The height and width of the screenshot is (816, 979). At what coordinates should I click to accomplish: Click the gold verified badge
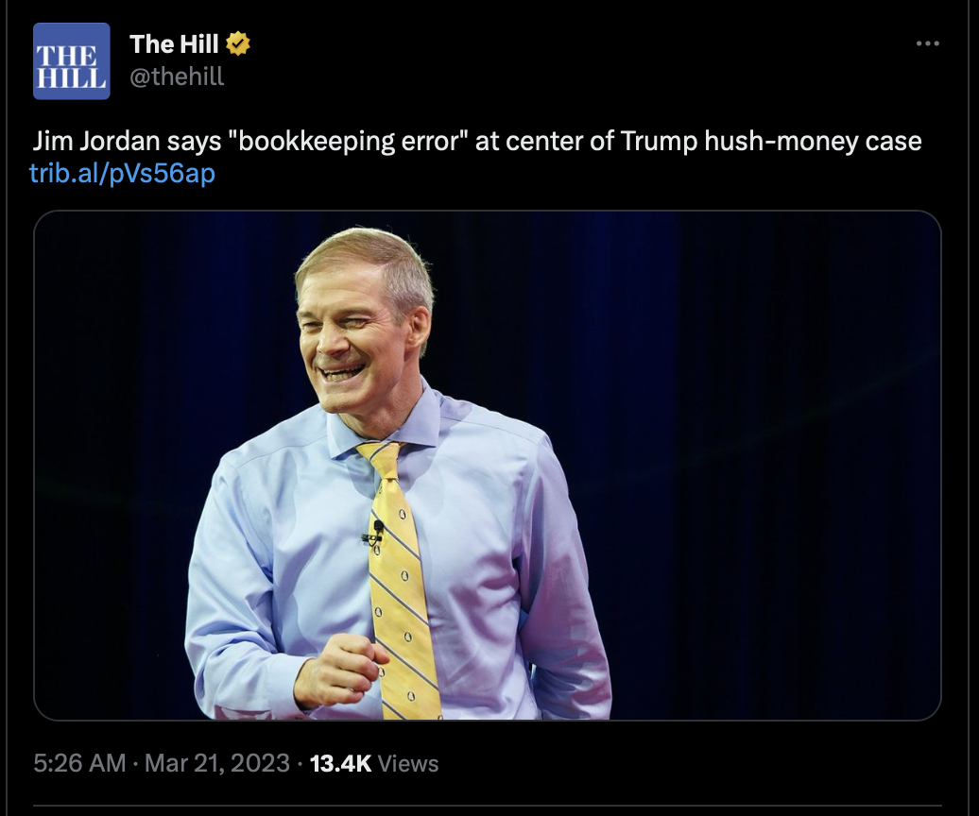[x=238, y=43]
